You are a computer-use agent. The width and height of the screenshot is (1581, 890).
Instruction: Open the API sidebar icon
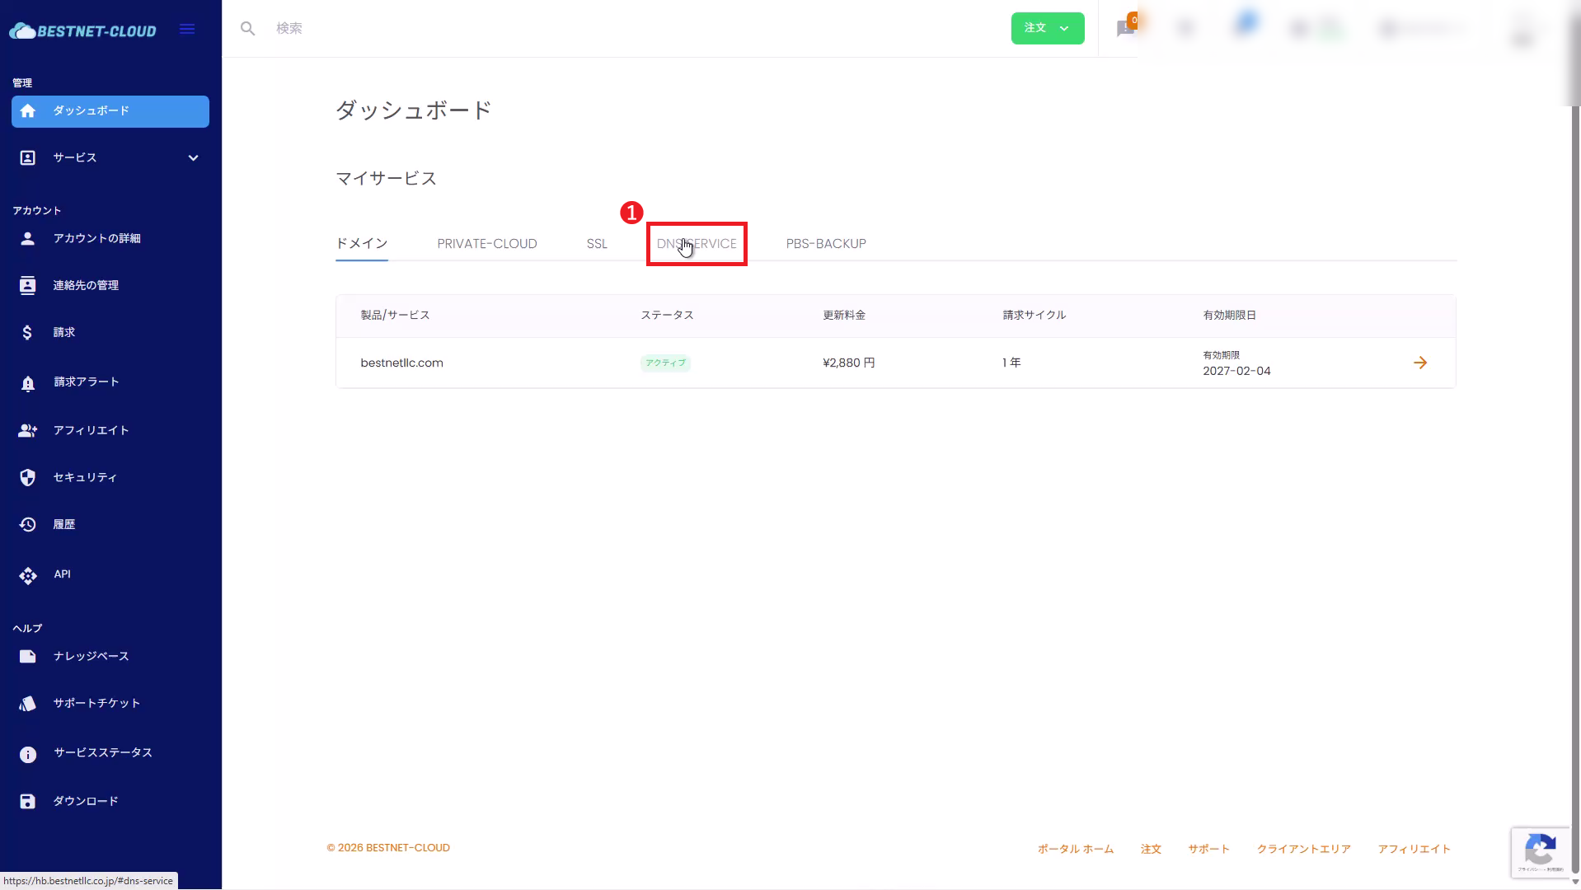[28, 575]
